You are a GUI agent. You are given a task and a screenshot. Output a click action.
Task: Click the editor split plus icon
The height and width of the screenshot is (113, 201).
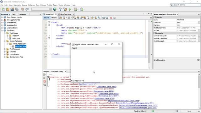coord(151,18)
